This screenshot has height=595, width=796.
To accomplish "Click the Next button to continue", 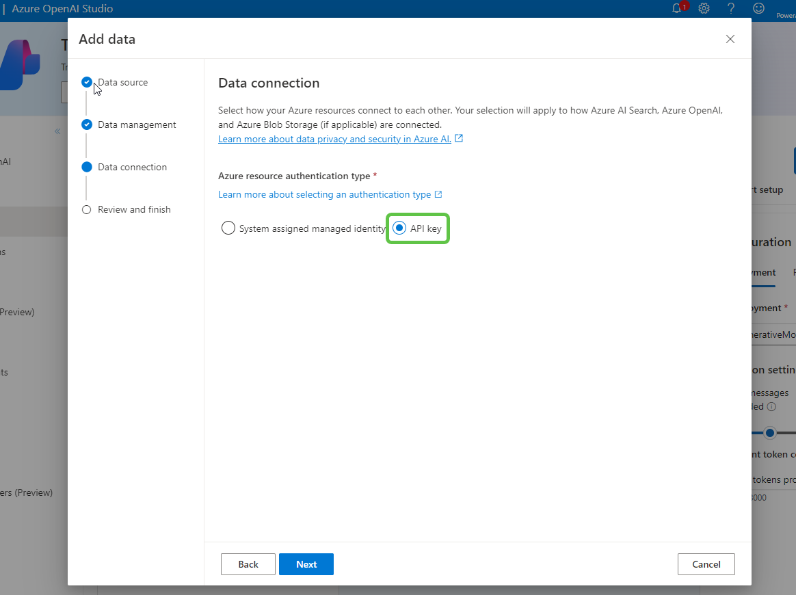I will pyautogui.click(x=306, y=564).
